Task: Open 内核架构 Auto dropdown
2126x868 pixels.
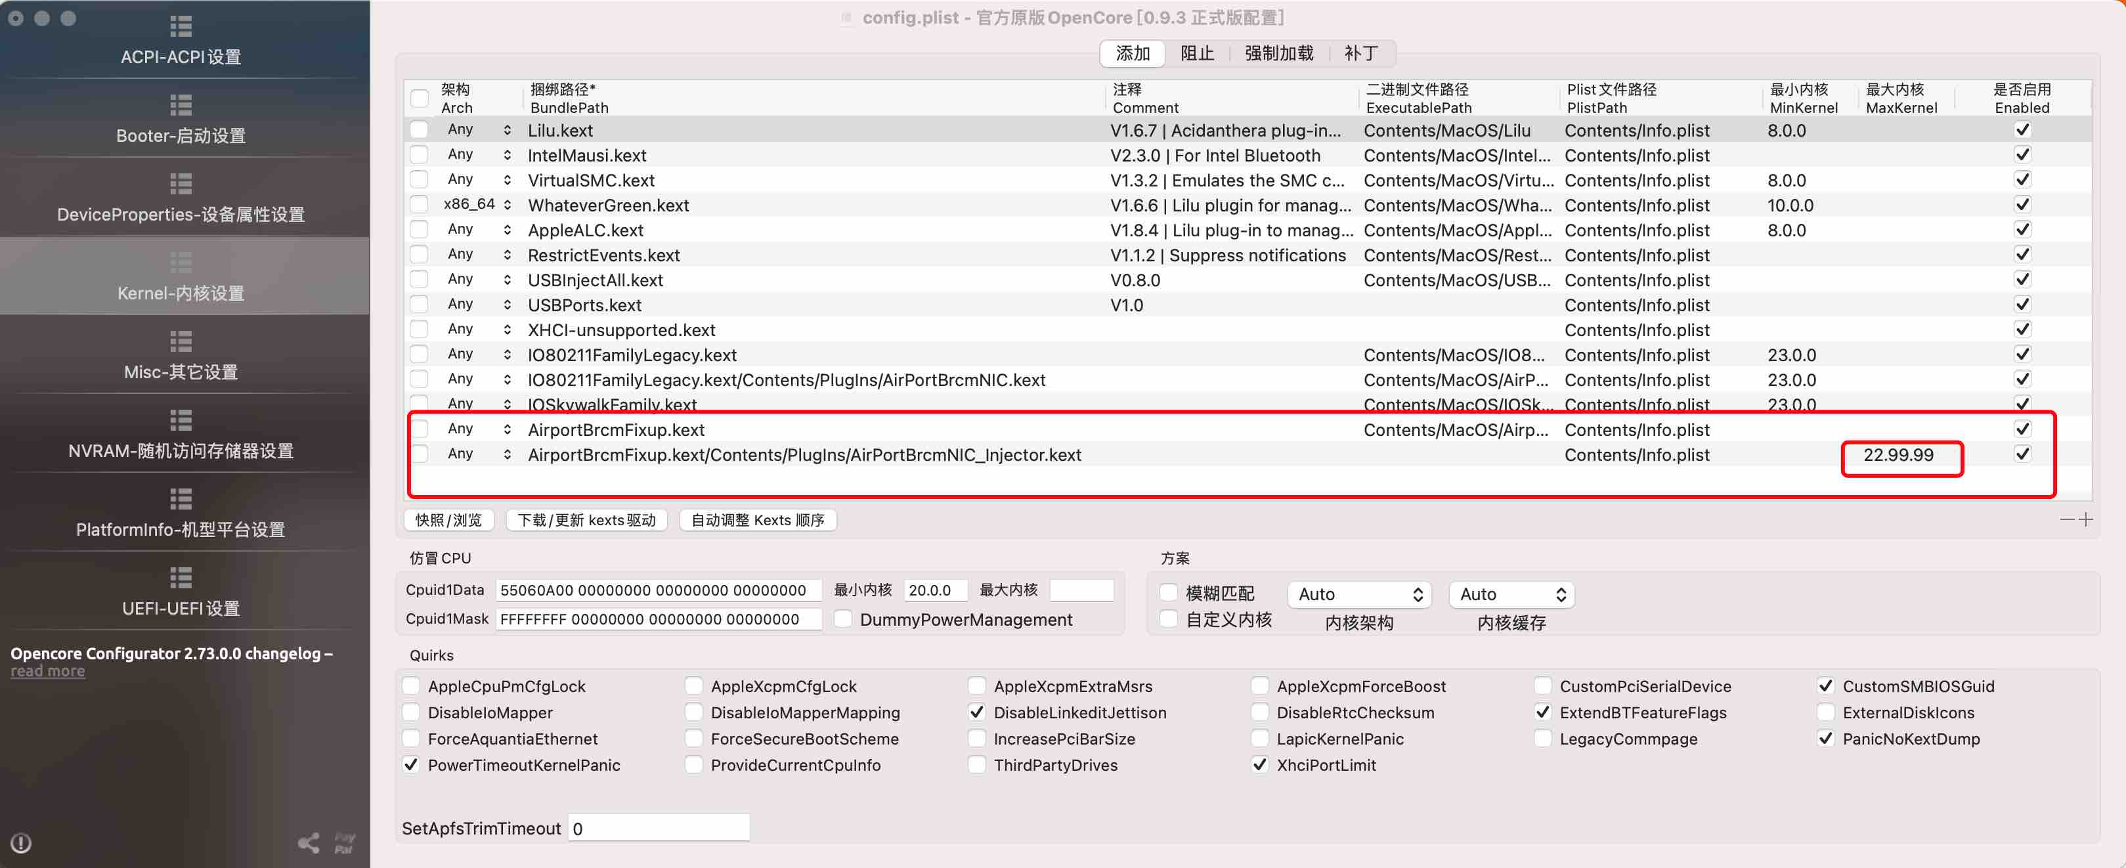Action: click(x=1358, y=594)
